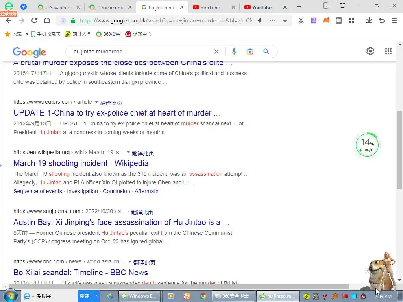
Task: Open the taskbar orange media player
Action: [x=171, y=296]
